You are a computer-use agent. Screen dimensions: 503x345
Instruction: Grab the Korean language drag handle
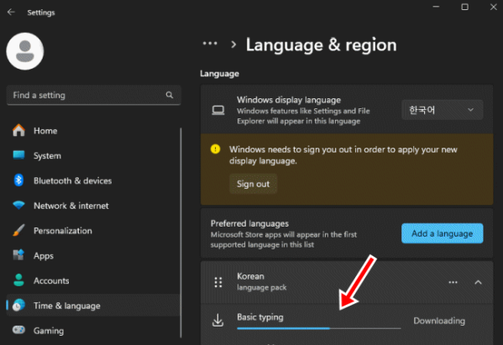click(218, 282)
